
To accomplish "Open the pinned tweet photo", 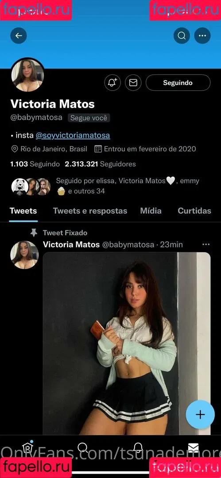I will (x=127, y=343).
